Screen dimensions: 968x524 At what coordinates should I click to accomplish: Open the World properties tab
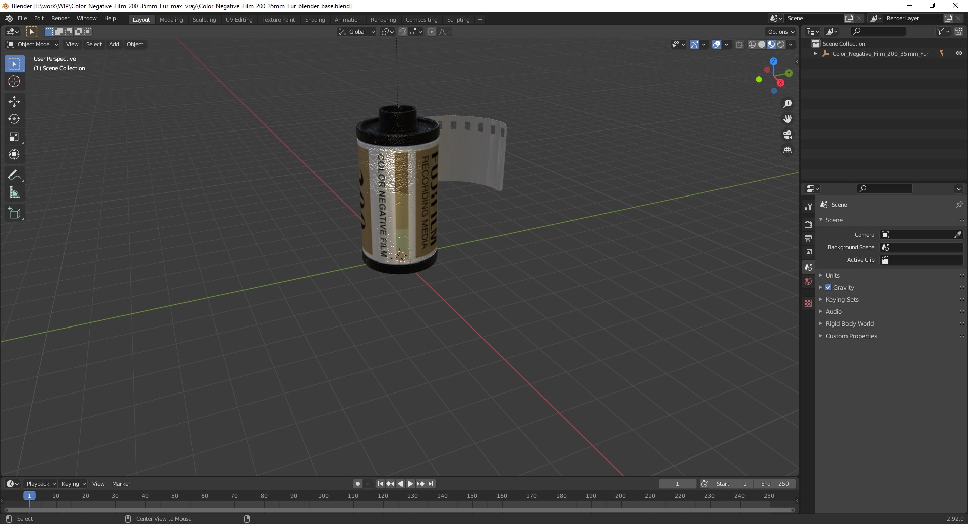808,281
